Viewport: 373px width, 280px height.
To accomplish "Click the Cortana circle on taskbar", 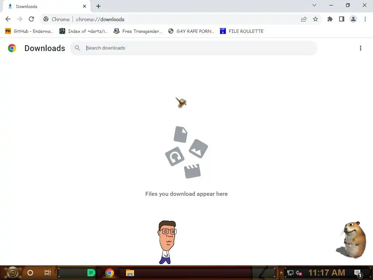I will coord(30,273).
